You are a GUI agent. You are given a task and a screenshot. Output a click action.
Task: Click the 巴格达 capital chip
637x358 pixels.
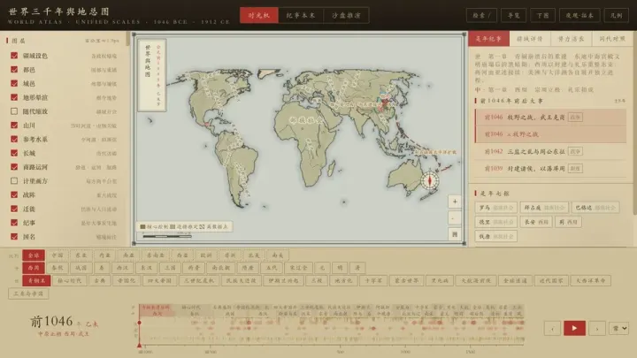(x=595, y=208)
